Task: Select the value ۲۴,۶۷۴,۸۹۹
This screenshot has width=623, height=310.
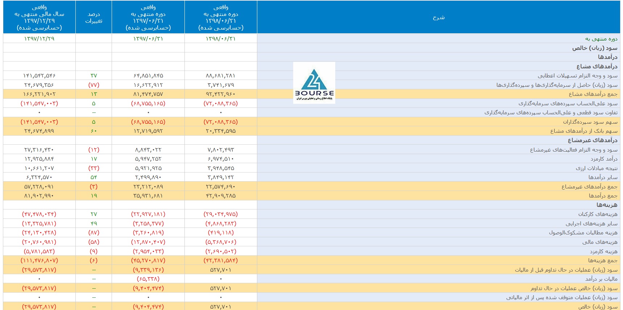Action: click(x=39, y=131)
